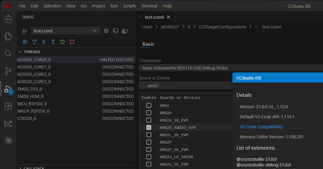The height and width of the screenshot is (169, 323).
Task: Open the File menu
Action: 22,6
